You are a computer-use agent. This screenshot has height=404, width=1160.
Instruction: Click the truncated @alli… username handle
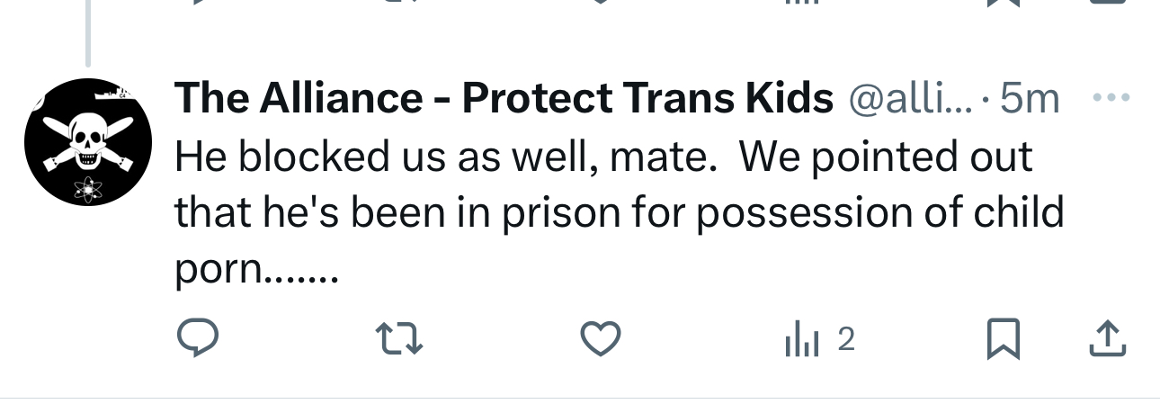(x=911, y=98)
